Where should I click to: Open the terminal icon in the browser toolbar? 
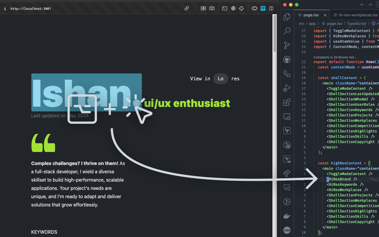[x=224, y=8]
